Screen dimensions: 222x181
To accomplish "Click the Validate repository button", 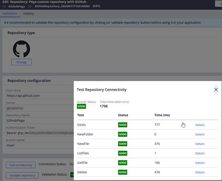I will coord(22,175).
